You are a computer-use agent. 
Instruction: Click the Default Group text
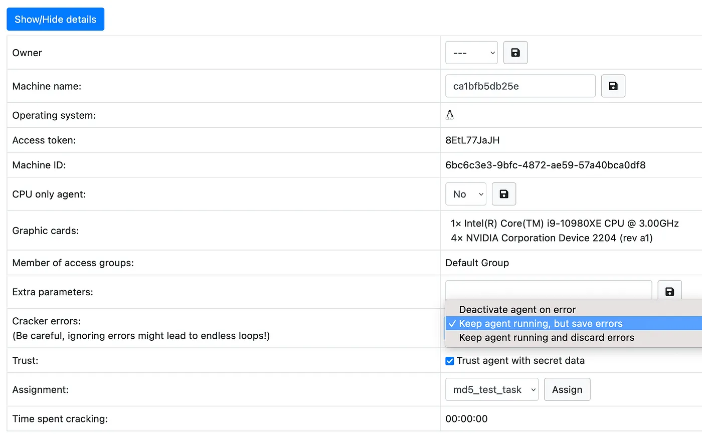(477, 263)
